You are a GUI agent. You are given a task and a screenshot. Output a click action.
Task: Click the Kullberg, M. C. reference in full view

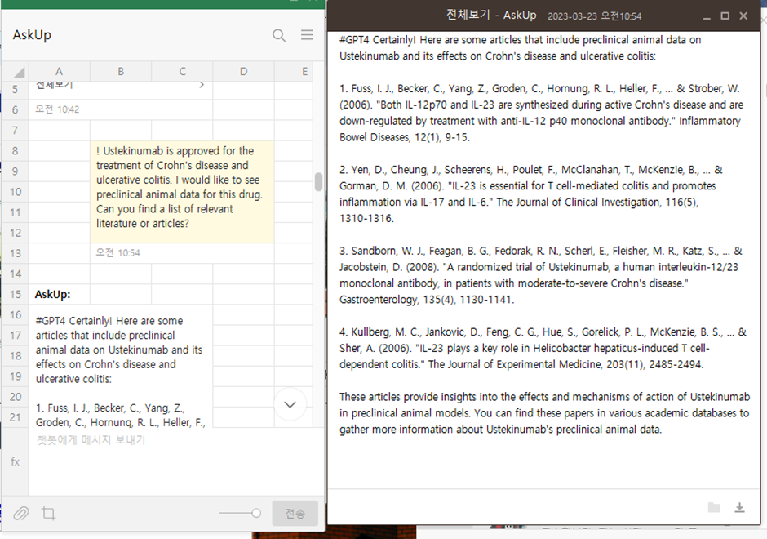tap(543, 348)
